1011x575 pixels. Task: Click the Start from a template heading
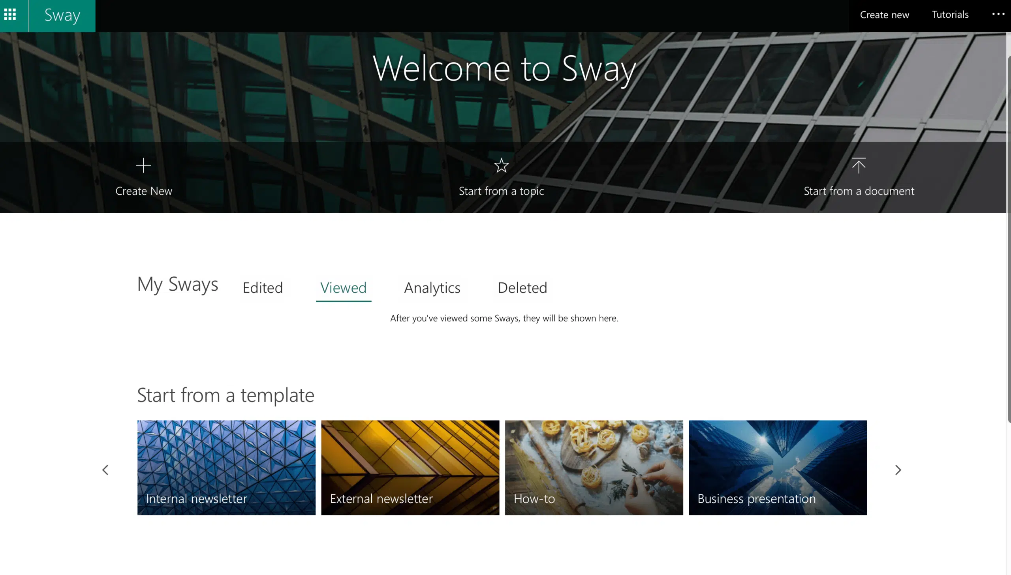(226, 395)
